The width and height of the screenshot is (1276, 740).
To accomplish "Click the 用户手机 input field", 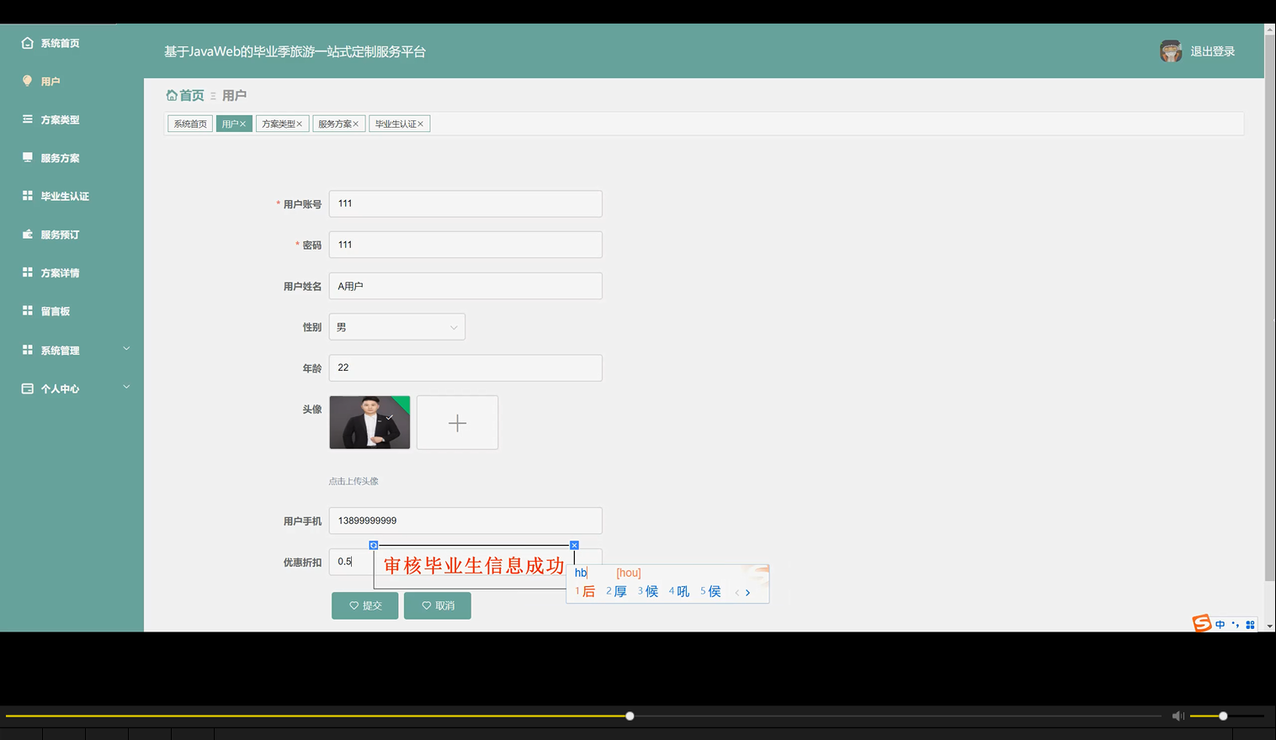I will click(465, 521).
